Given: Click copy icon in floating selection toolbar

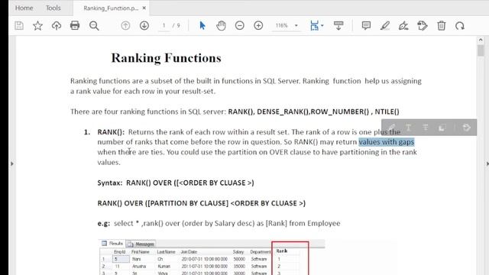Looking at the screenshot, I should 442,128.
